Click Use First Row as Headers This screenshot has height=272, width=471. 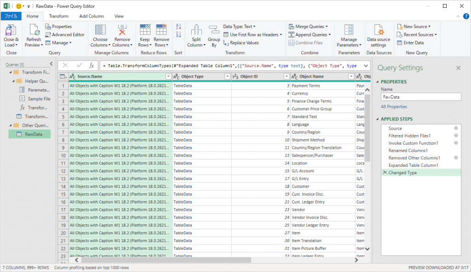253,34
